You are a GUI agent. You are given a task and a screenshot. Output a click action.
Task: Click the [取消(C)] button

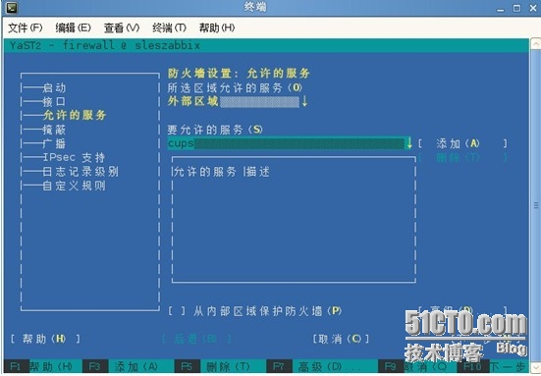(x=341, y=339)
